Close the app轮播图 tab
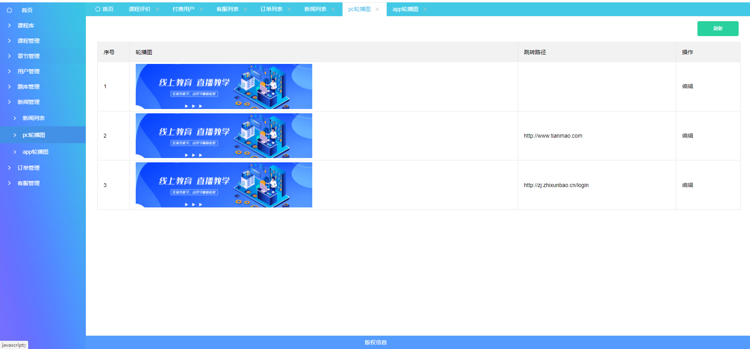This screenshot has width=750, height=349. point(425,9)
